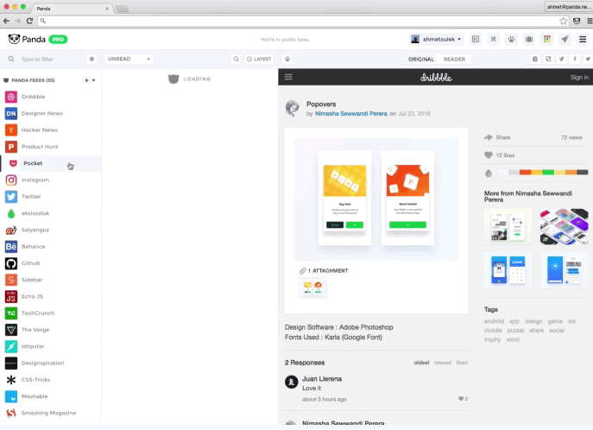Open the Product Hunt feed icon
The height and width of the screenshot is (430, 593).
(x=11, y=147)
